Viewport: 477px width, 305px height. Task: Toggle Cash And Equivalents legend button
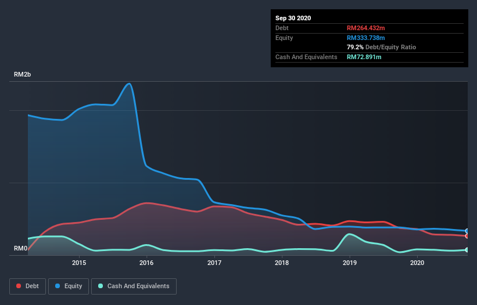(x=134, y=286)
